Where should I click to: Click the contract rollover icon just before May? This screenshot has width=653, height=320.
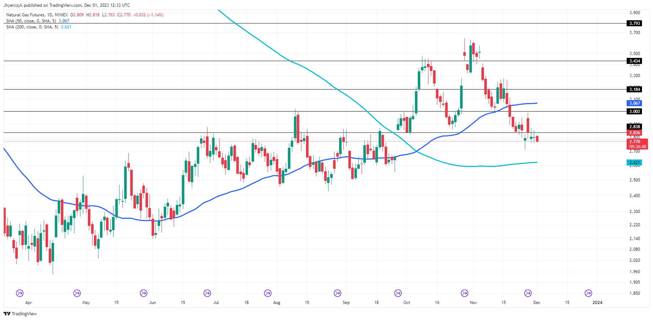[x=77, y=293]
